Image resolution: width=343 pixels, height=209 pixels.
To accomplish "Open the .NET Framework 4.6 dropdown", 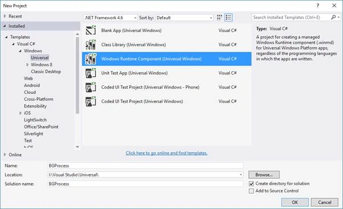I will click(111, 18).
